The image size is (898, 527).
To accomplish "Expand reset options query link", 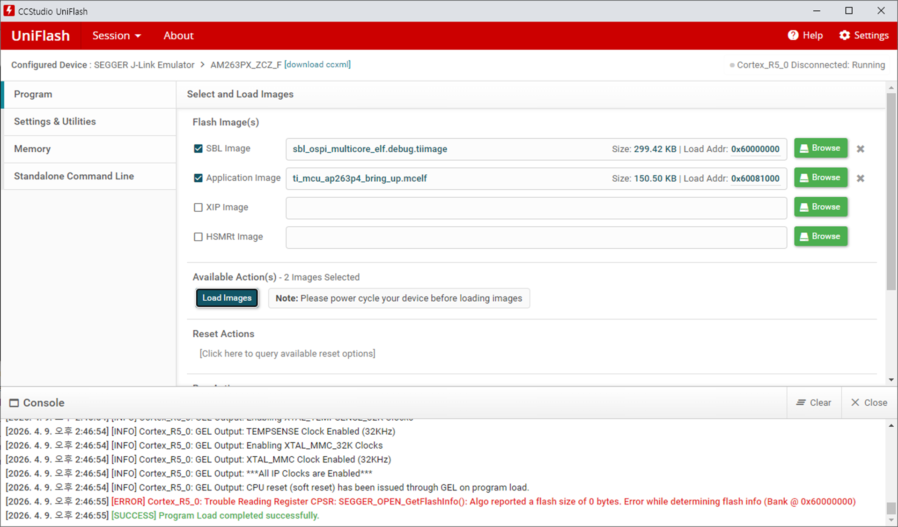I will (x=287, y=354).
